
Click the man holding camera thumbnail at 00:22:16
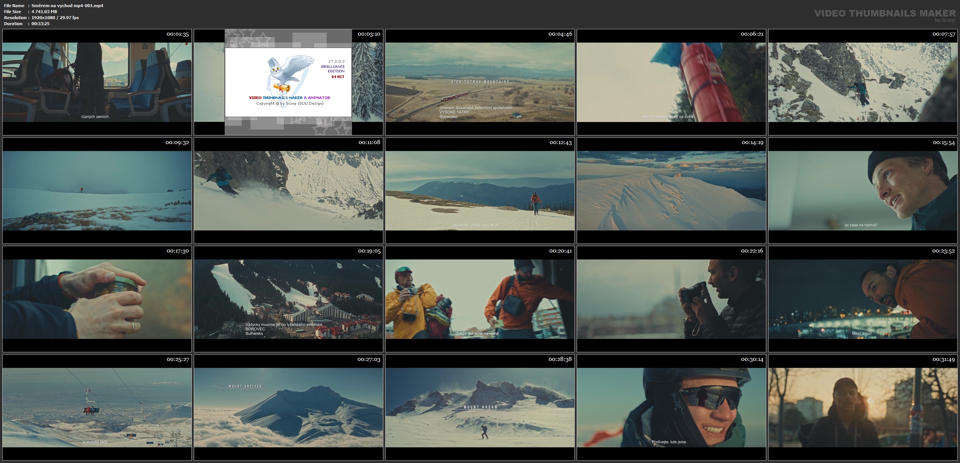[671, 299]
